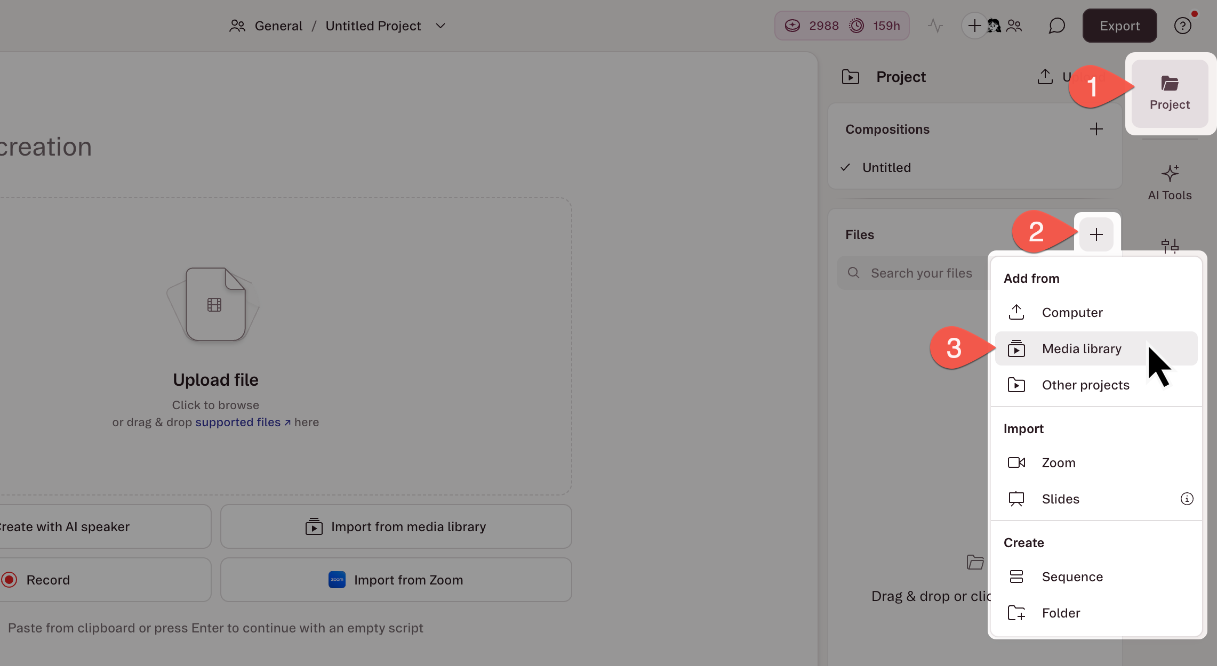Image resolution: width=1217 pixels, height=666 pixels.
Task: Open the Project sidebar tab
Action: [x=1170, y=93]
